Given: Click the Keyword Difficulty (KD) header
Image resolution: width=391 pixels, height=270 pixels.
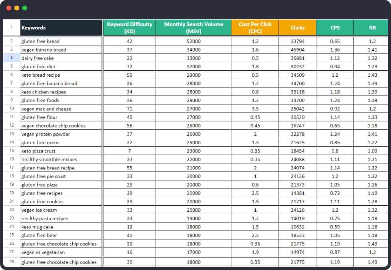Looking at the screenshot, I should pyautogui.click(x=129, y=28).
